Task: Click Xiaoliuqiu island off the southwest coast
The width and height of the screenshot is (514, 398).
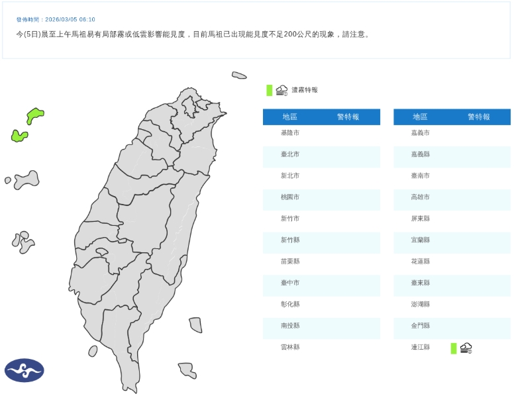Action: coord(93,351)
